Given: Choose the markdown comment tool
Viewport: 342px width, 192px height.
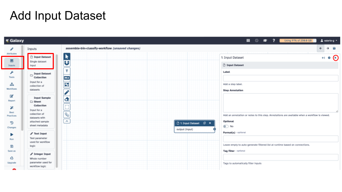Looking at the screenshot, I should [x=67, y=78].
